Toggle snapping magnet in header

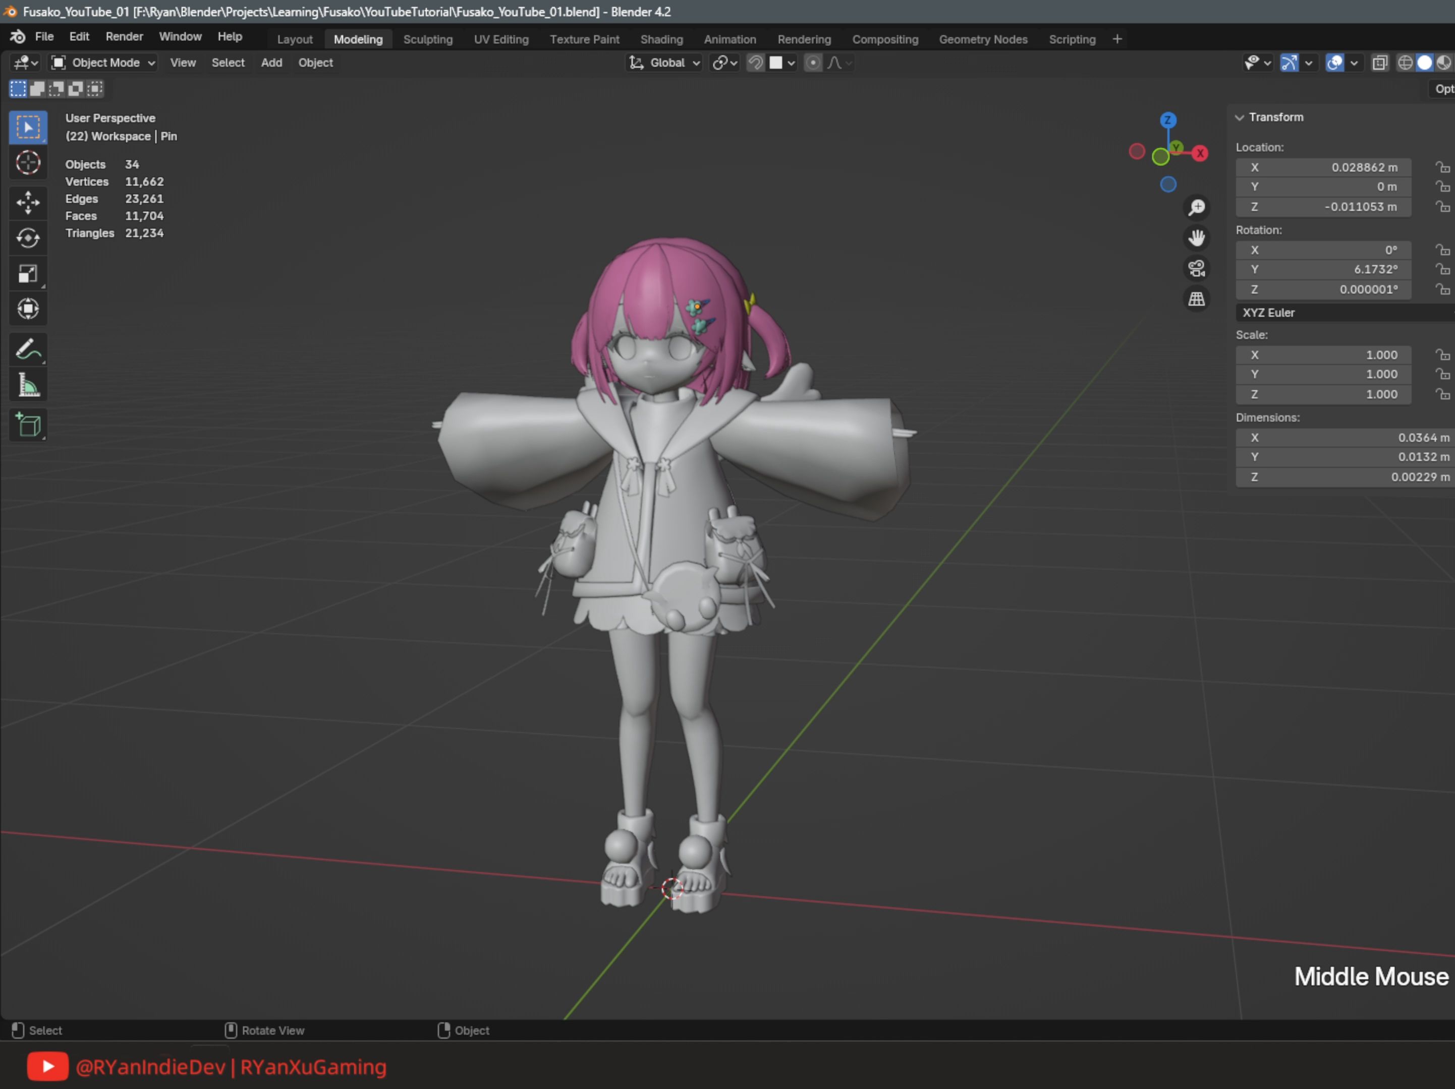click(756, 63)
